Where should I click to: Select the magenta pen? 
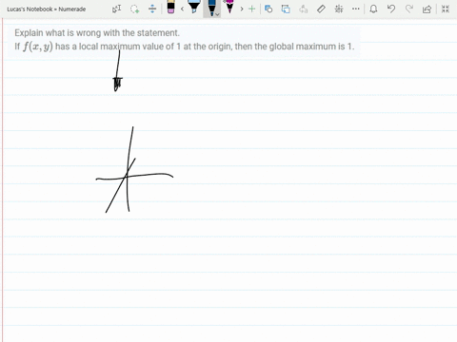tap(229, 7)
